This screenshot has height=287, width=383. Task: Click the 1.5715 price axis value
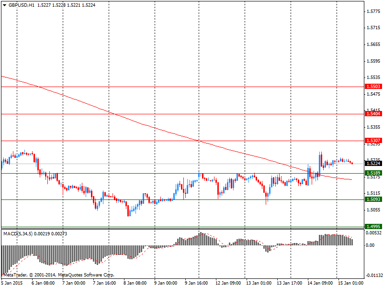pos(373,28)
